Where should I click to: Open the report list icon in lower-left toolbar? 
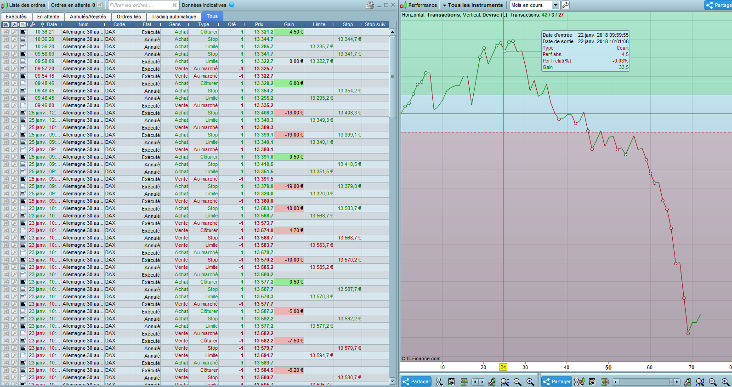(452, 382)
